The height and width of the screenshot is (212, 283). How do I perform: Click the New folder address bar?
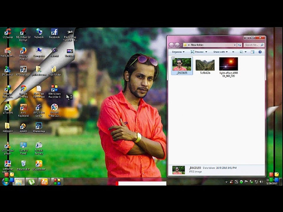point(210,45)
